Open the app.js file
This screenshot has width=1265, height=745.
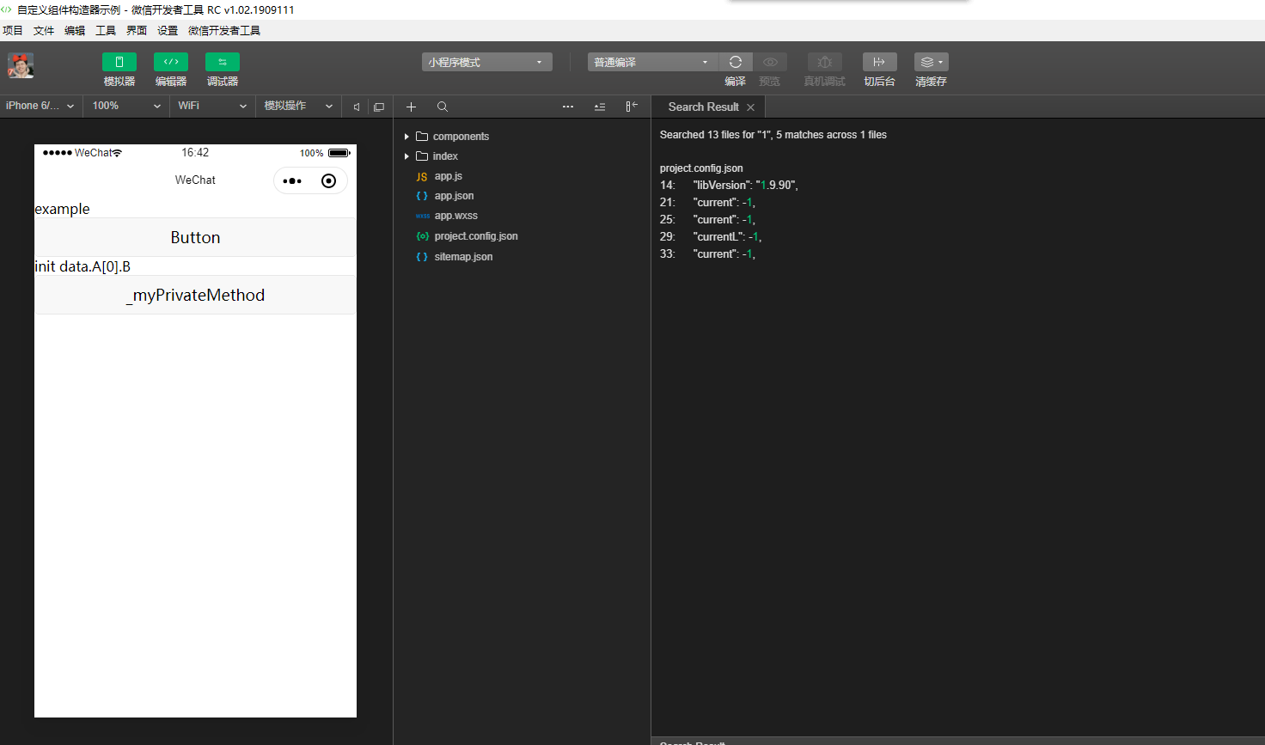coord(448,176)
